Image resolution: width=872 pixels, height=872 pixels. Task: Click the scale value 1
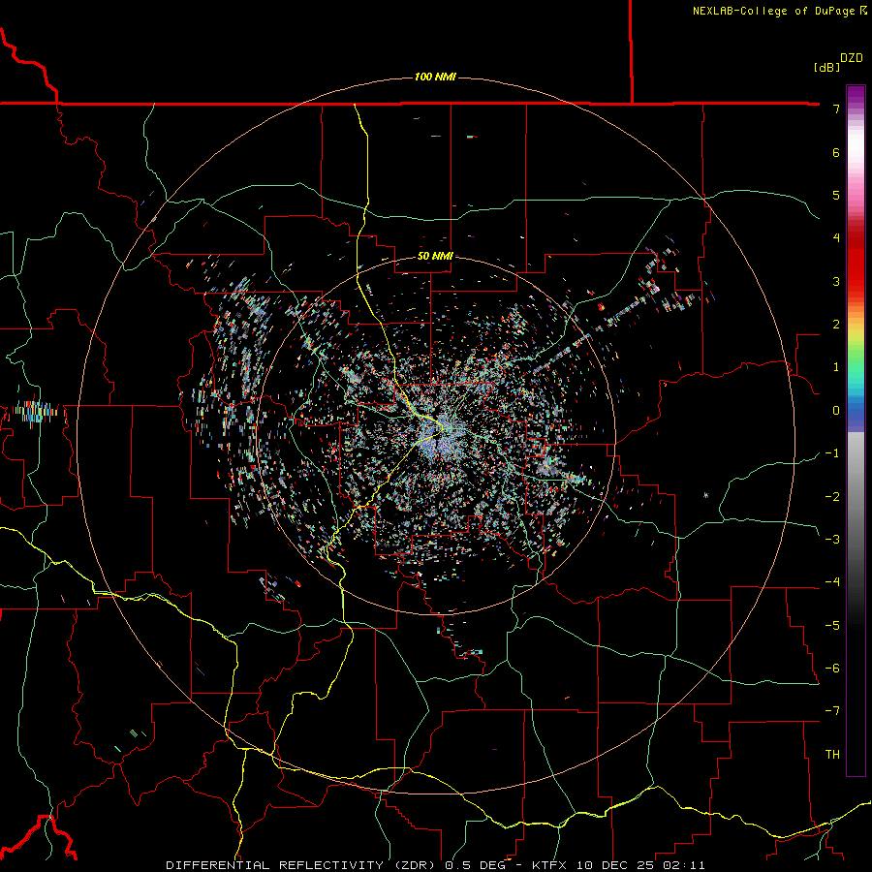pos(836,367)
